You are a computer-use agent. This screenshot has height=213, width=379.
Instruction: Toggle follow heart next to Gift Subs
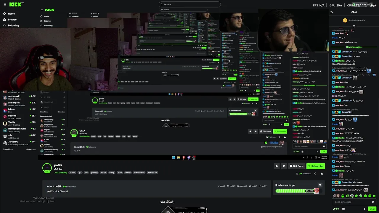click(284, 166)
